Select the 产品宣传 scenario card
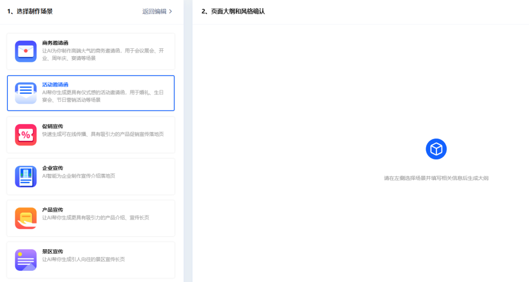This screenshot has height=282, width=529. click(91, 217)
